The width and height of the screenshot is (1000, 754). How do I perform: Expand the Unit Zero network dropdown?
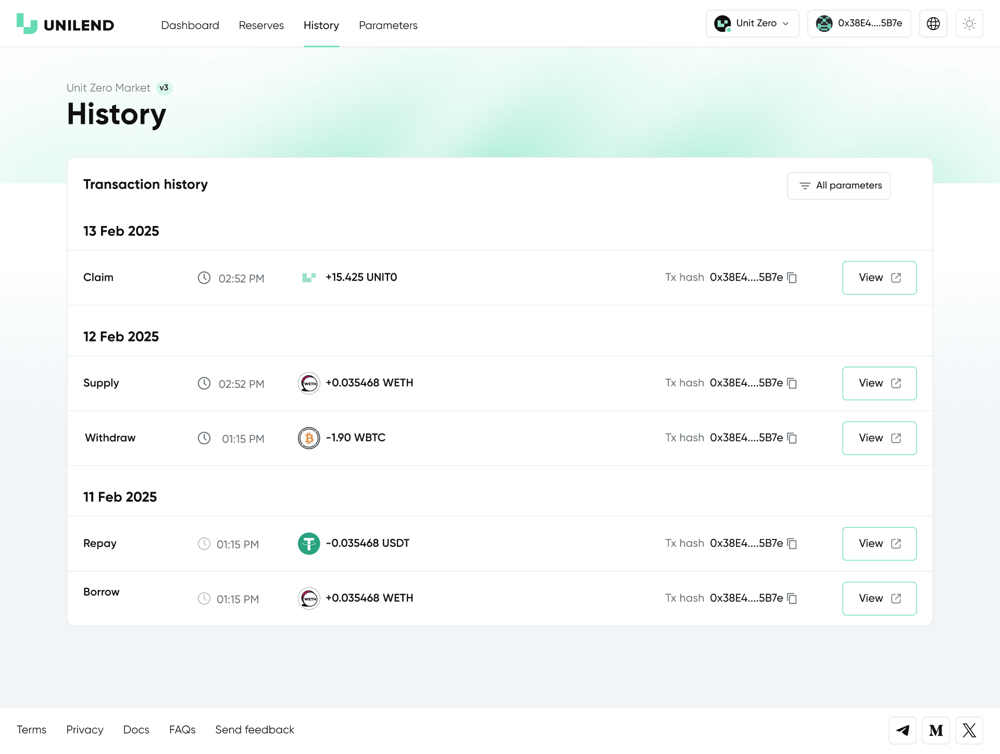(752, 23)
